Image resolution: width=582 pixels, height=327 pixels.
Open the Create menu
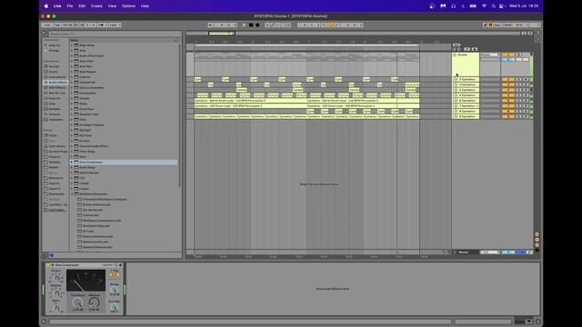point(96,6)
